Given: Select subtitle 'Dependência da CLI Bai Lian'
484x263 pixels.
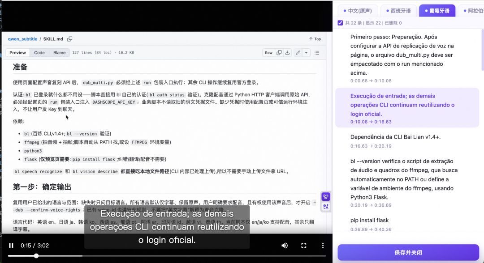Looking at the screenshot, I should (407, 141).
